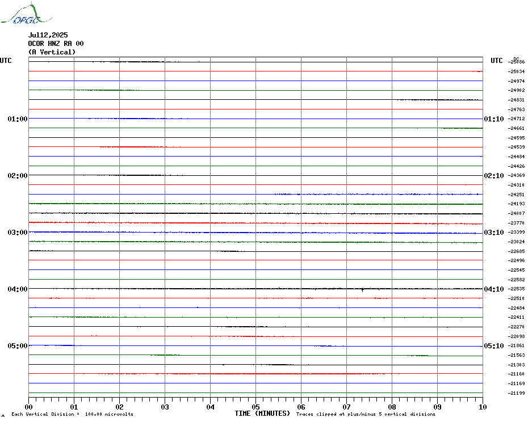Click the DC offset value -22411

[516, 317]
